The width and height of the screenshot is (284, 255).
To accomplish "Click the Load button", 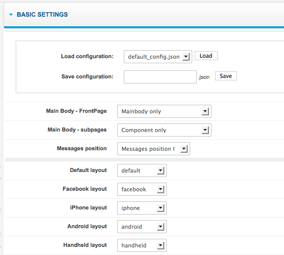I will [206, 56].
